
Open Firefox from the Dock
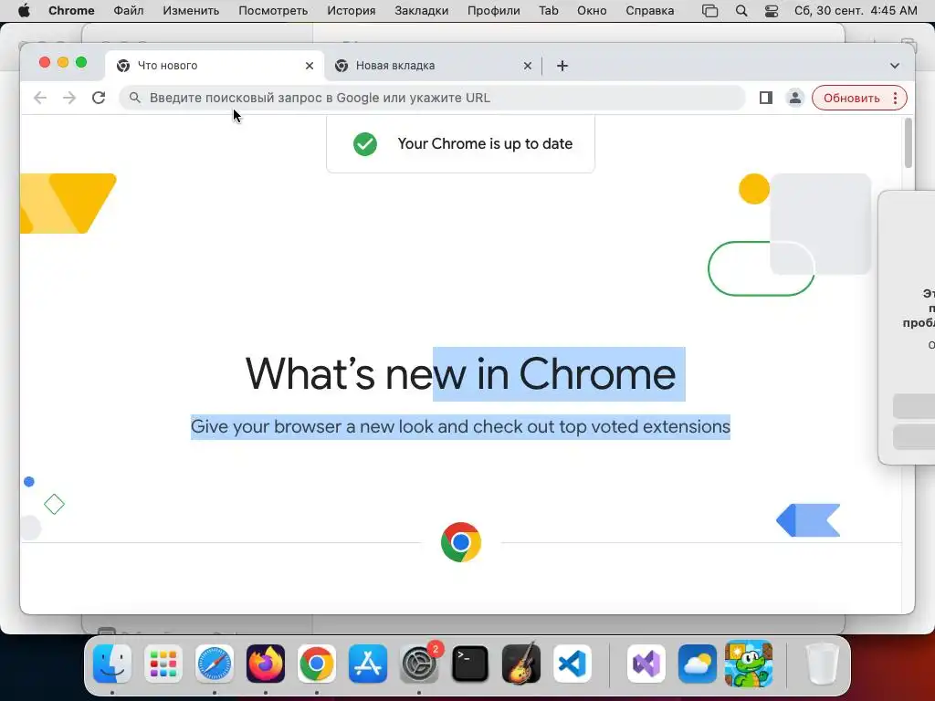266,664
